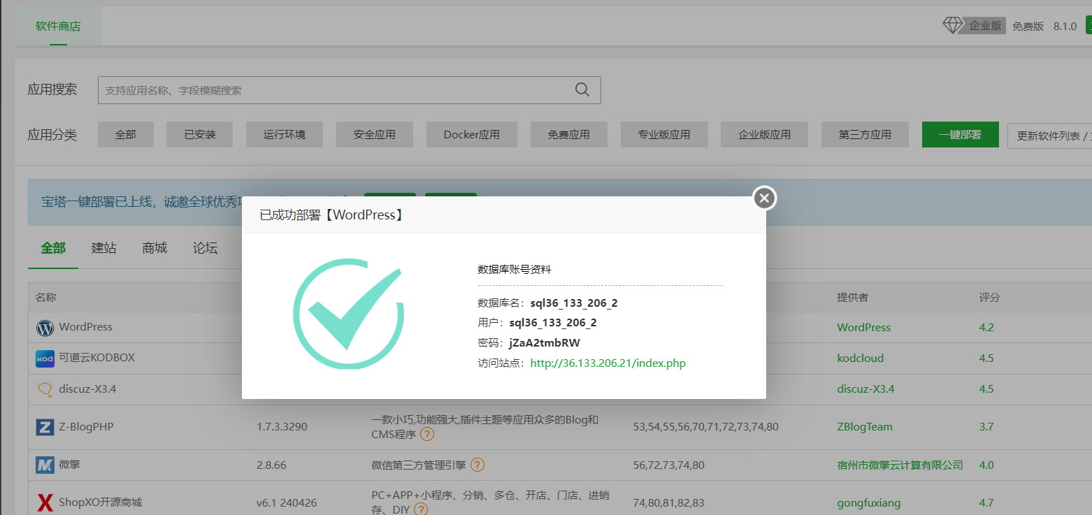Switch to the 论坛 sub-tab
The width and height of the screenshot is (1092, 515).
click(206, 248)
